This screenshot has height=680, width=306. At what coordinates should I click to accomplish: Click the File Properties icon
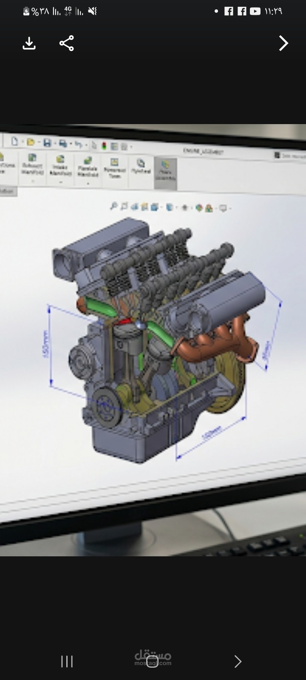(114, 146)
